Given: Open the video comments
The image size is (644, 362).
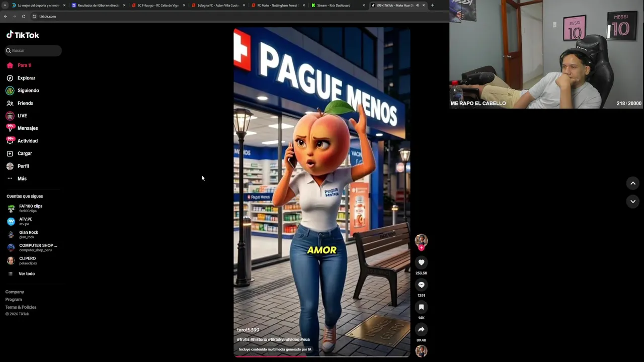Looking at the screenshot, I should coord(421,285).
